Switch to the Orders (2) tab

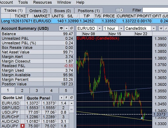38,11
